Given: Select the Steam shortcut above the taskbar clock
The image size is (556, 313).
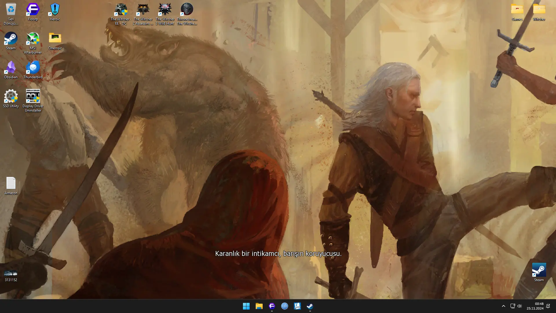Looking at the screenshot, I should click(x=539, y=272).
